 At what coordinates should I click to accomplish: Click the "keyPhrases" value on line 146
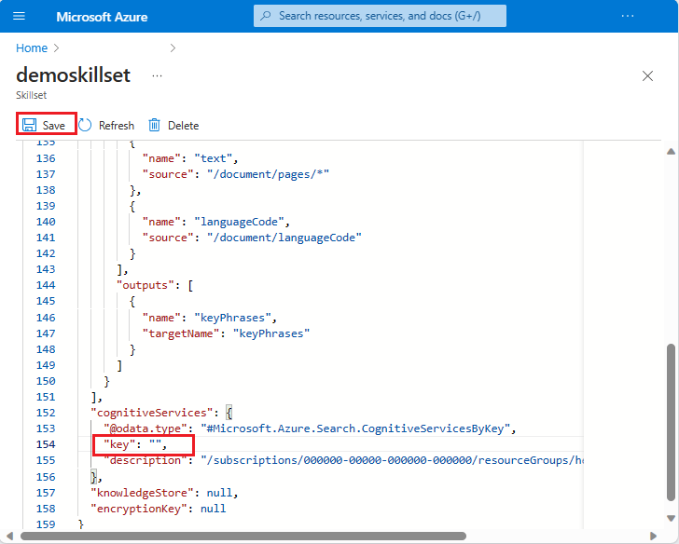point(232,318)
